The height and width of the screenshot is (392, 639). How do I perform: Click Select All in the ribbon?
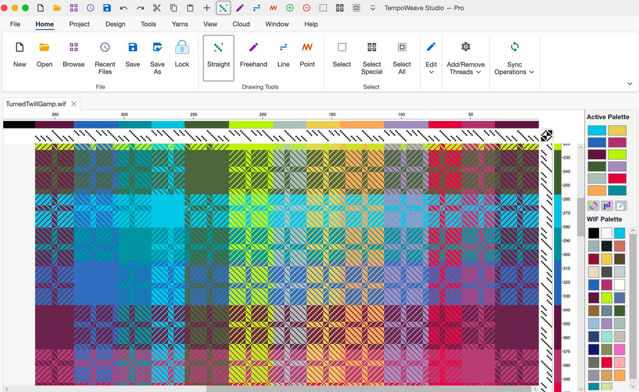[402, 58]
